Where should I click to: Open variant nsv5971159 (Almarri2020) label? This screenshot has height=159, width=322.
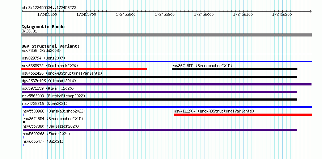(x=48, y=88)
